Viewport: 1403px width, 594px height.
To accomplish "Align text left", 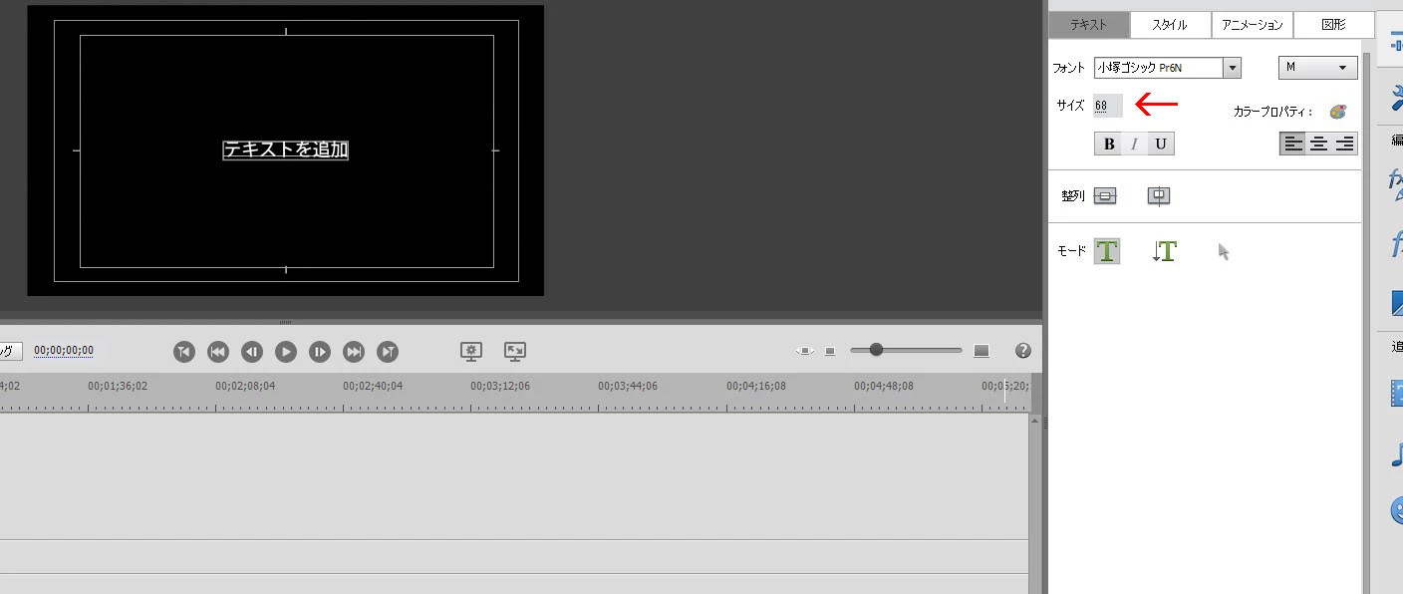I will pyautogui.click(x=1292, y=144).
